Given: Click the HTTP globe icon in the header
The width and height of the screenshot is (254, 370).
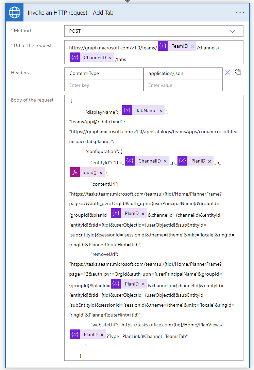Looking at the screenshot, I should pos(15,13).
